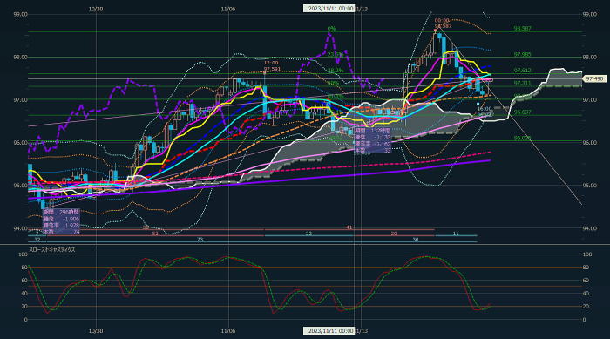Click the 99.00 level on right price axis
610x339 pixels.
click(589, 14)
